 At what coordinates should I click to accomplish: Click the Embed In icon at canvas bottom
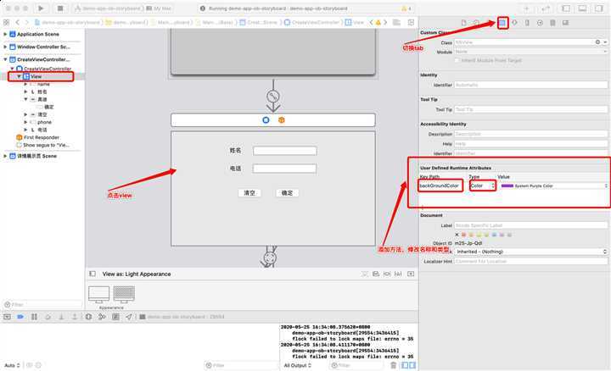pyautogui.click(x=411, y=274)
